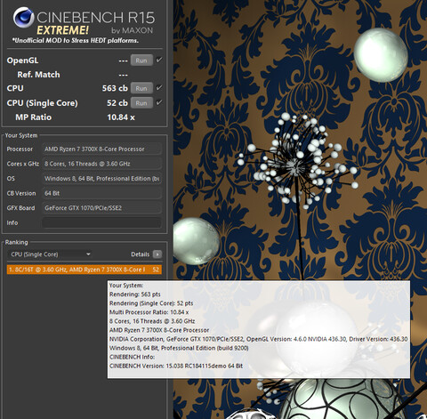Toggle the CPU test checkbox
427x419 pixels.
pos(159,87)
